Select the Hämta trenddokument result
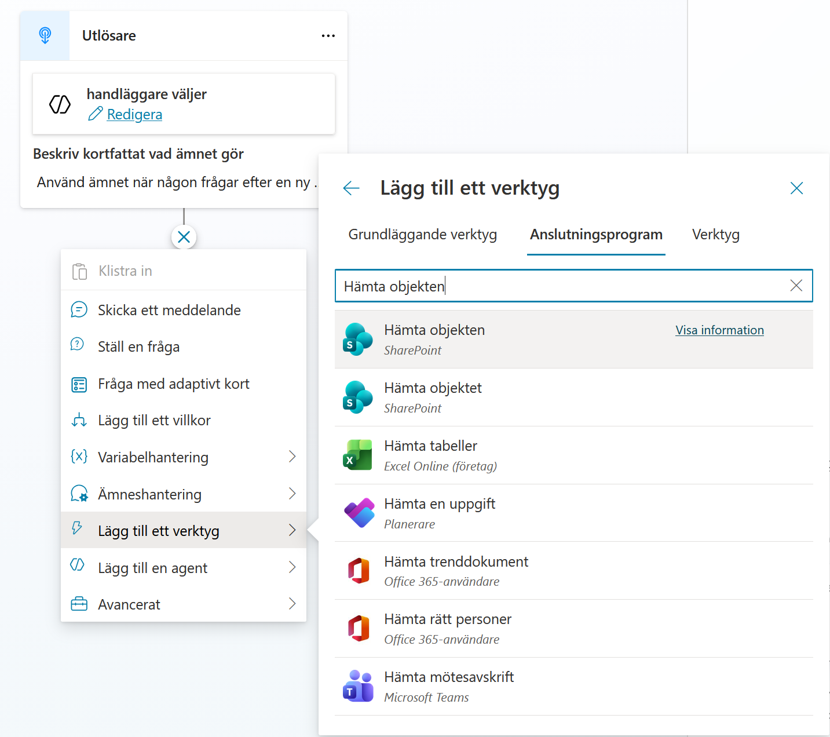 (x=574, y=571)
